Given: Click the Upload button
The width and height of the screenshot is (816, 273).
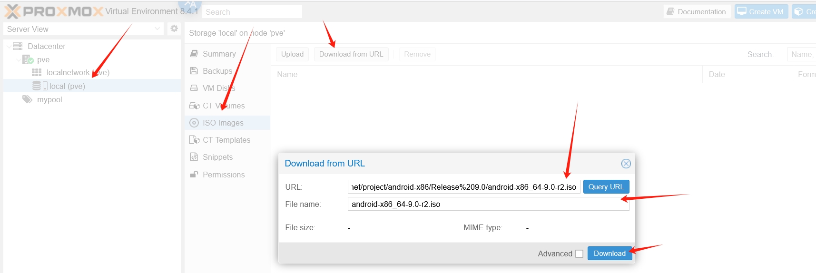Looking at the screenshot, I should [x=292, y=54].
